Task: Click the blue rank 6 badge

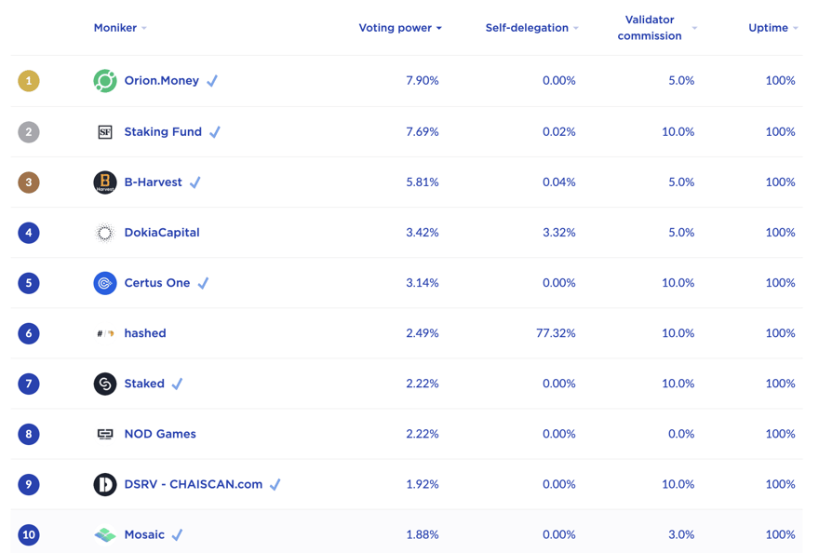Action: [x=29, y=333]
